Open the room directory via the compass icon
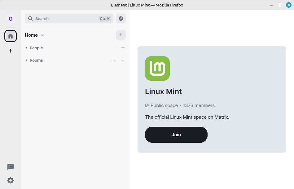Screen dimensions: 294x189 [121, 18]
